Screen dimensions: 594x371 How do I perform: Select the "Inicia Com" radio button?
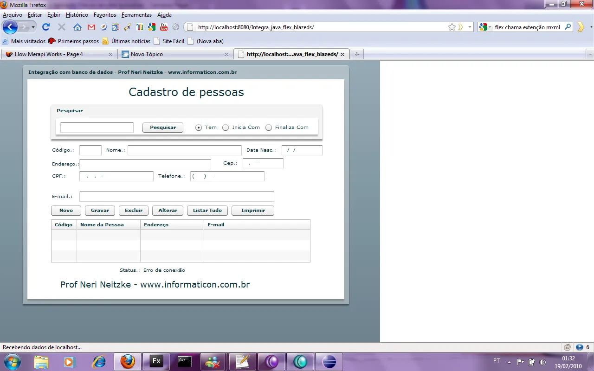click(226, 128)
